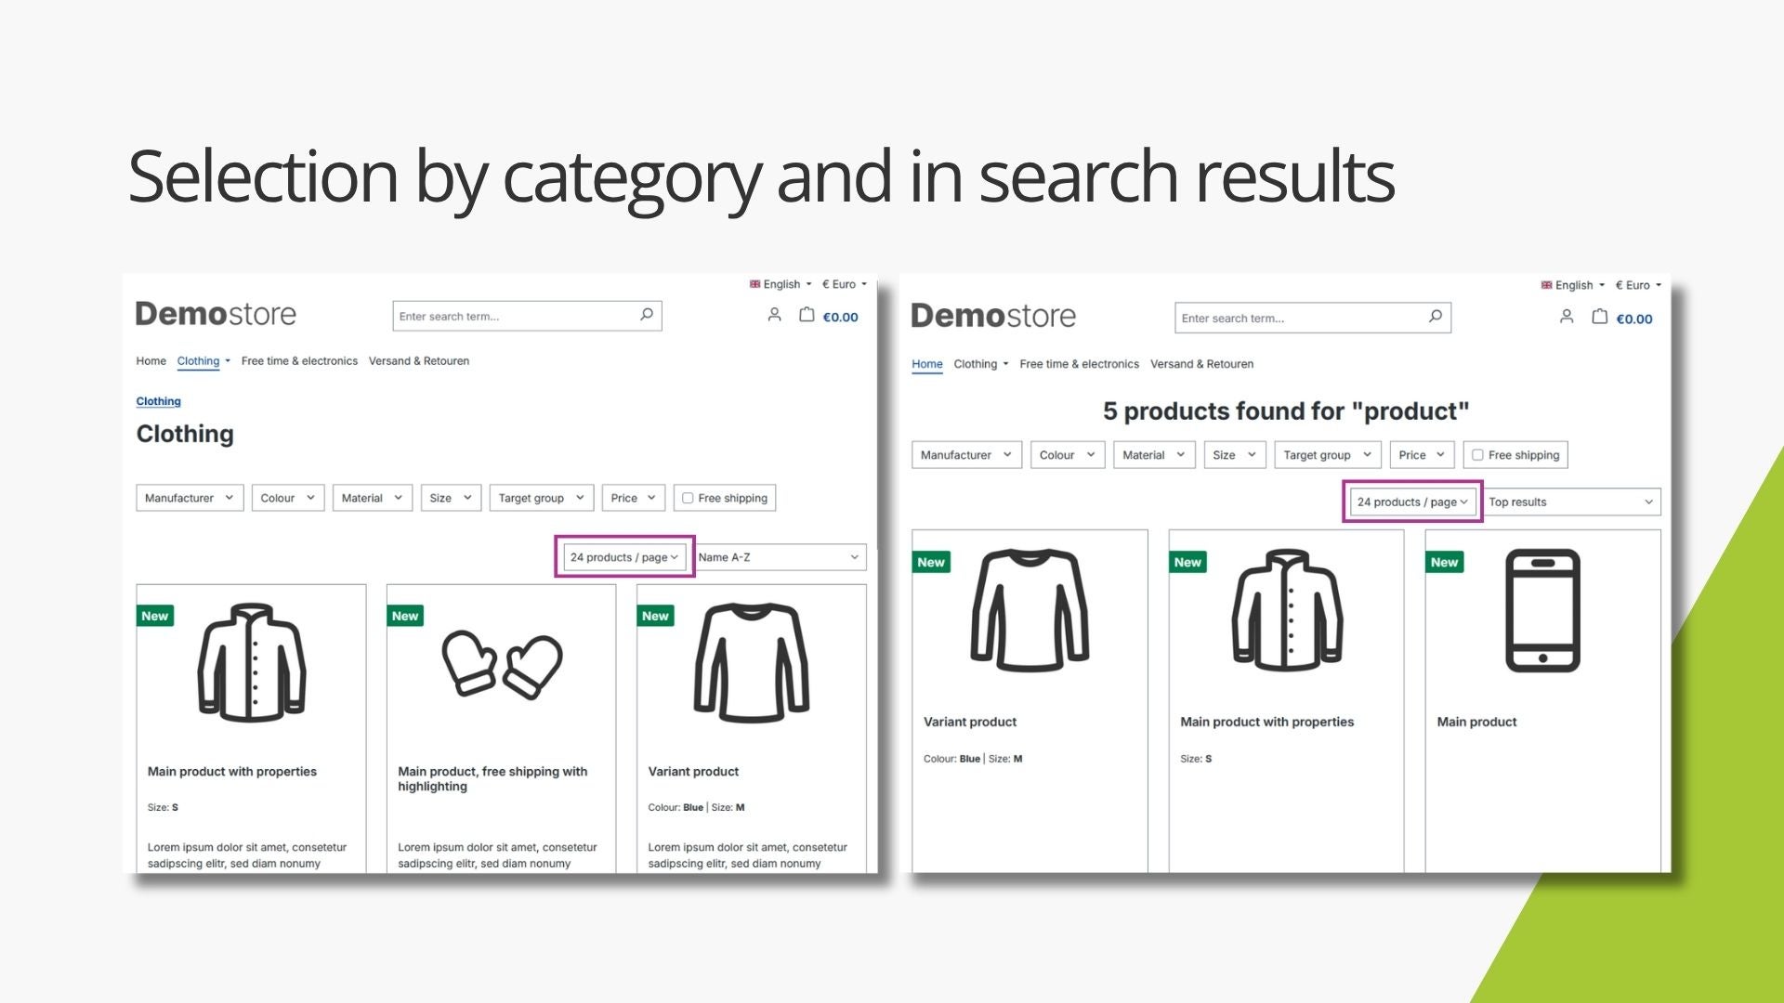Select the smartphone Main product image

pos(1542,610)
